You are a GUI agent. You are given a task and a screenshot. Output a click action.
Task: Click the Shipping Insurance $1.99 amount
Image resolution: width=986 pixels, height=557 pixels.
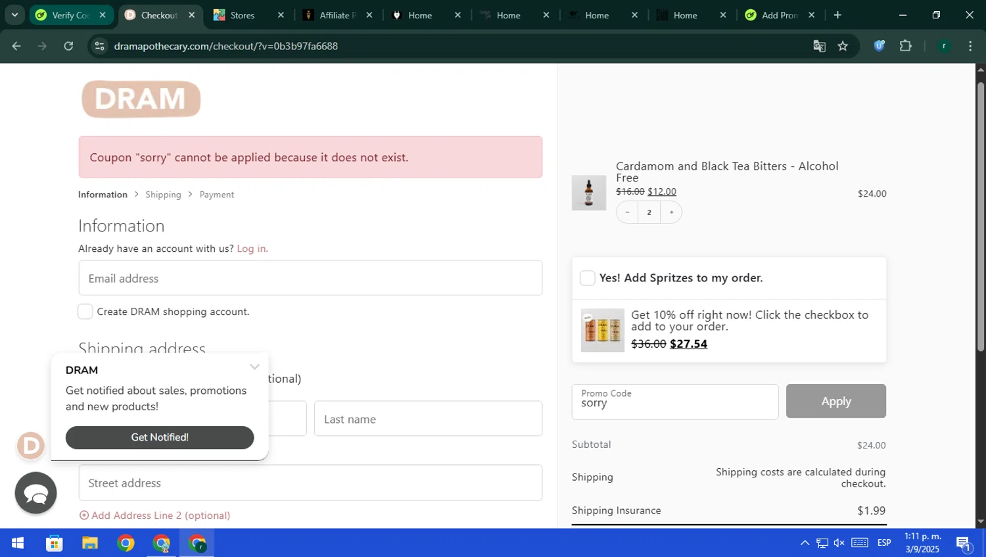(871, 510)
